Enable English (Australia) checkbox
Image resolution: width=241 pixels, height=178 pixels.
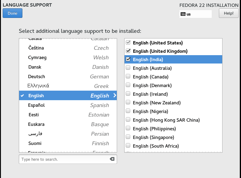pos(128,68)
